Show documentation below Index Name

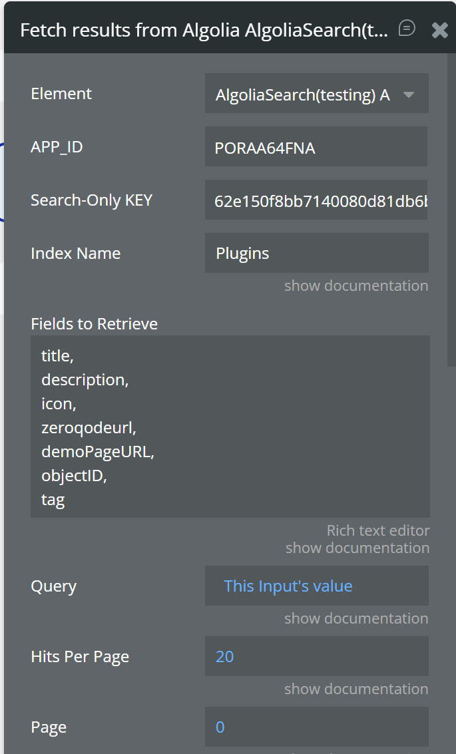pyautogui.click(x=356, y=285)
